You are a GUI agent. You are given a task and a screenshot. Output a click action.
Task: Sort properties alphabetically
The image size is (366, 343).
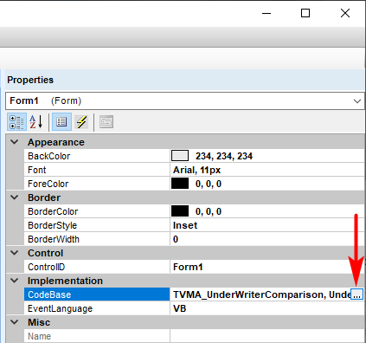coord(36,122)
